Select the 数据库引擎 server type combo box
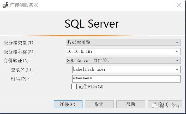 pyautogui.click(x=123, y=42)
